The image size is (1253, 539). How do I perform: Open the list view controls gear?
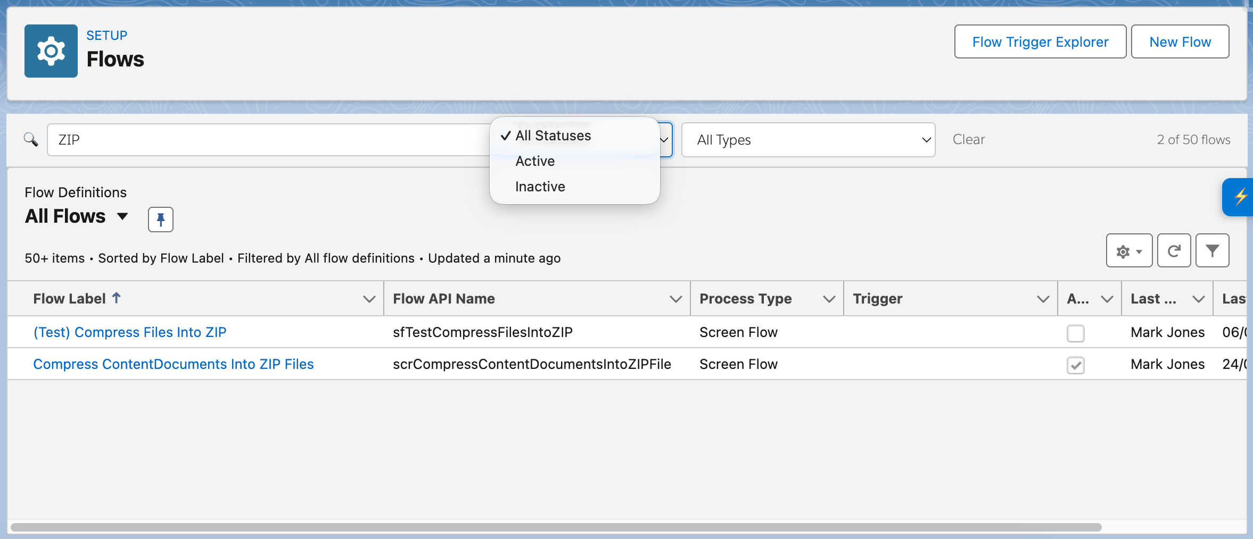1128,250
